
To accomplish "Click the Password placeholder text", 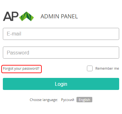I will 18,53.
